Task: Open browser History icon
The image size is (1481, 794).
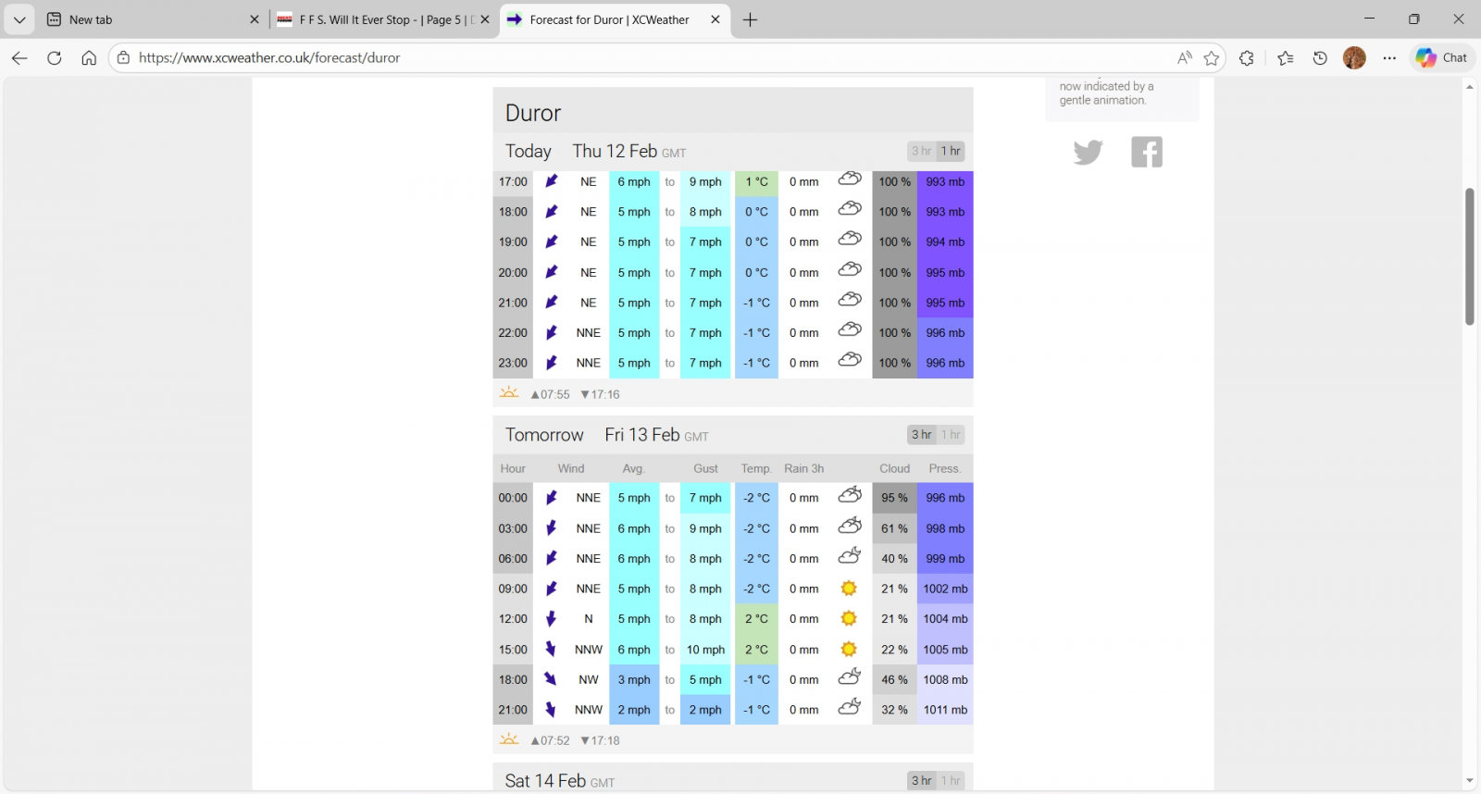Action: 1320,58
